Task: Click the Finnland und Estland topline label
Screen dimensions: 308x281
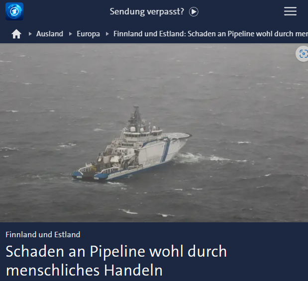Action: tap(43, 235)
